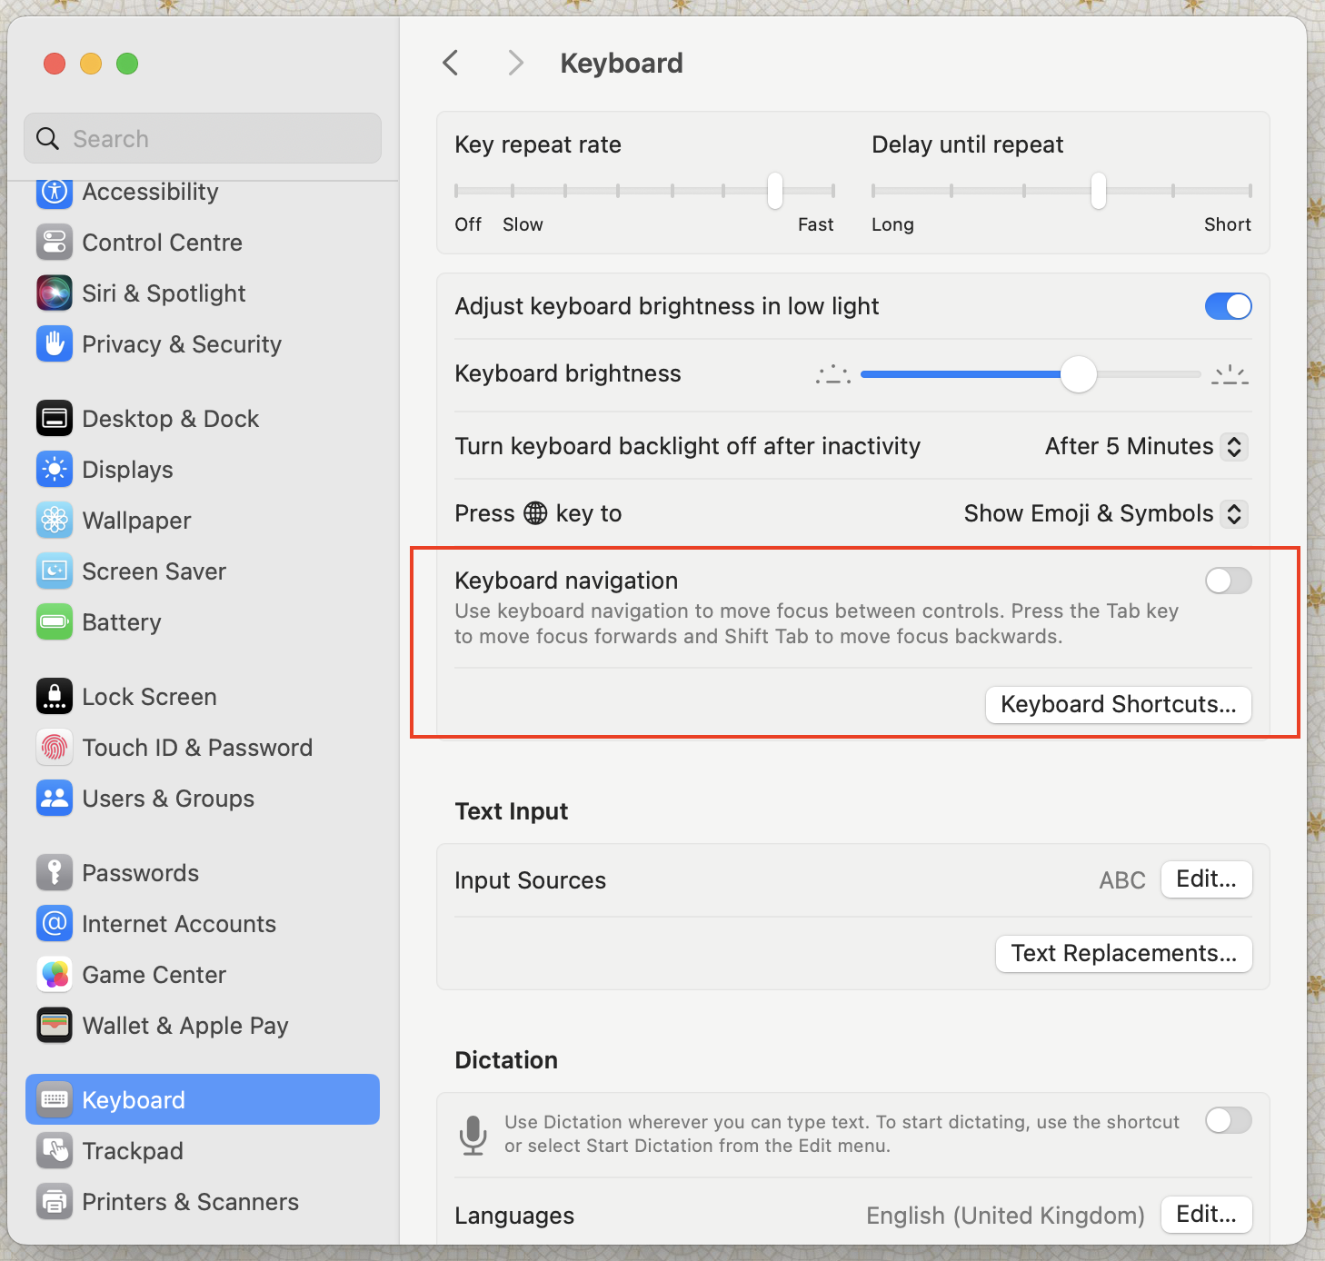Open the Lock Screen icon
Screen dimensions: 1325x1261
pyautogui.click(x=55, y=697)
